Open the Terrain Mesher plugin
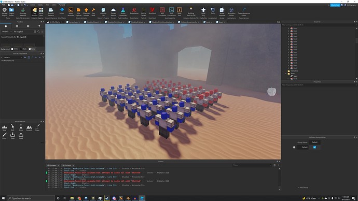 [x=114, y=11]
